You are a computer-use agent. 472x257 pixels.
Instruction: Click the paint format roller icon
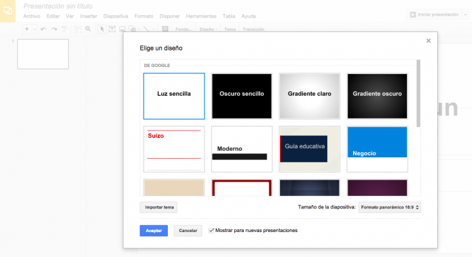tap(64, 30)
